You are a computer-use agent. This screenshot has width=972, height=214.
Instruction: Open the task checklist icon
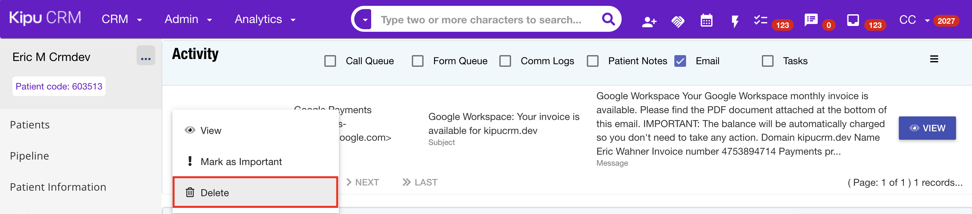click(760, 20)
